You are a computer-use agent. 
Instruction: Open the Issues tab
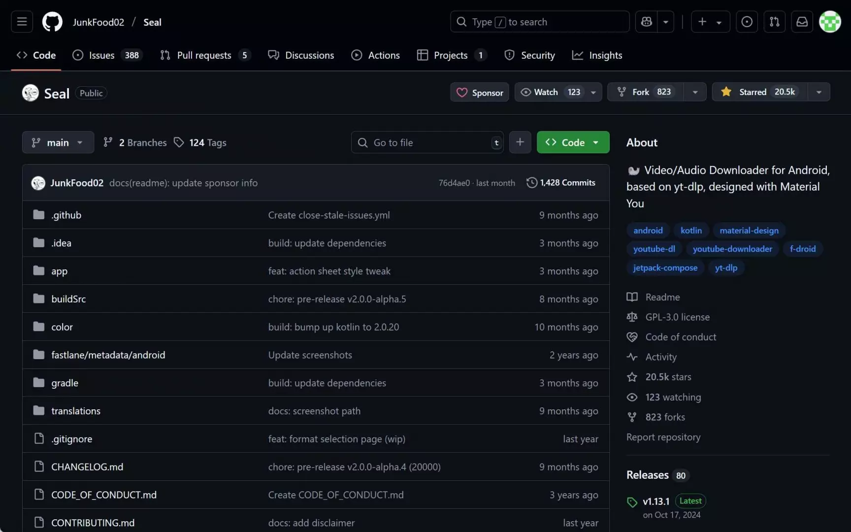point(107,55)
